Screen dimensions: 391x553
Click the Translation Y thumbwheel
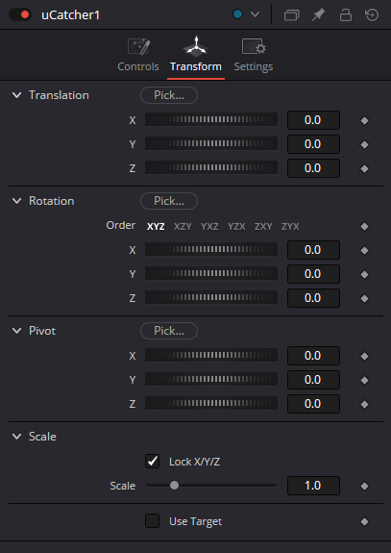point(211,144)
